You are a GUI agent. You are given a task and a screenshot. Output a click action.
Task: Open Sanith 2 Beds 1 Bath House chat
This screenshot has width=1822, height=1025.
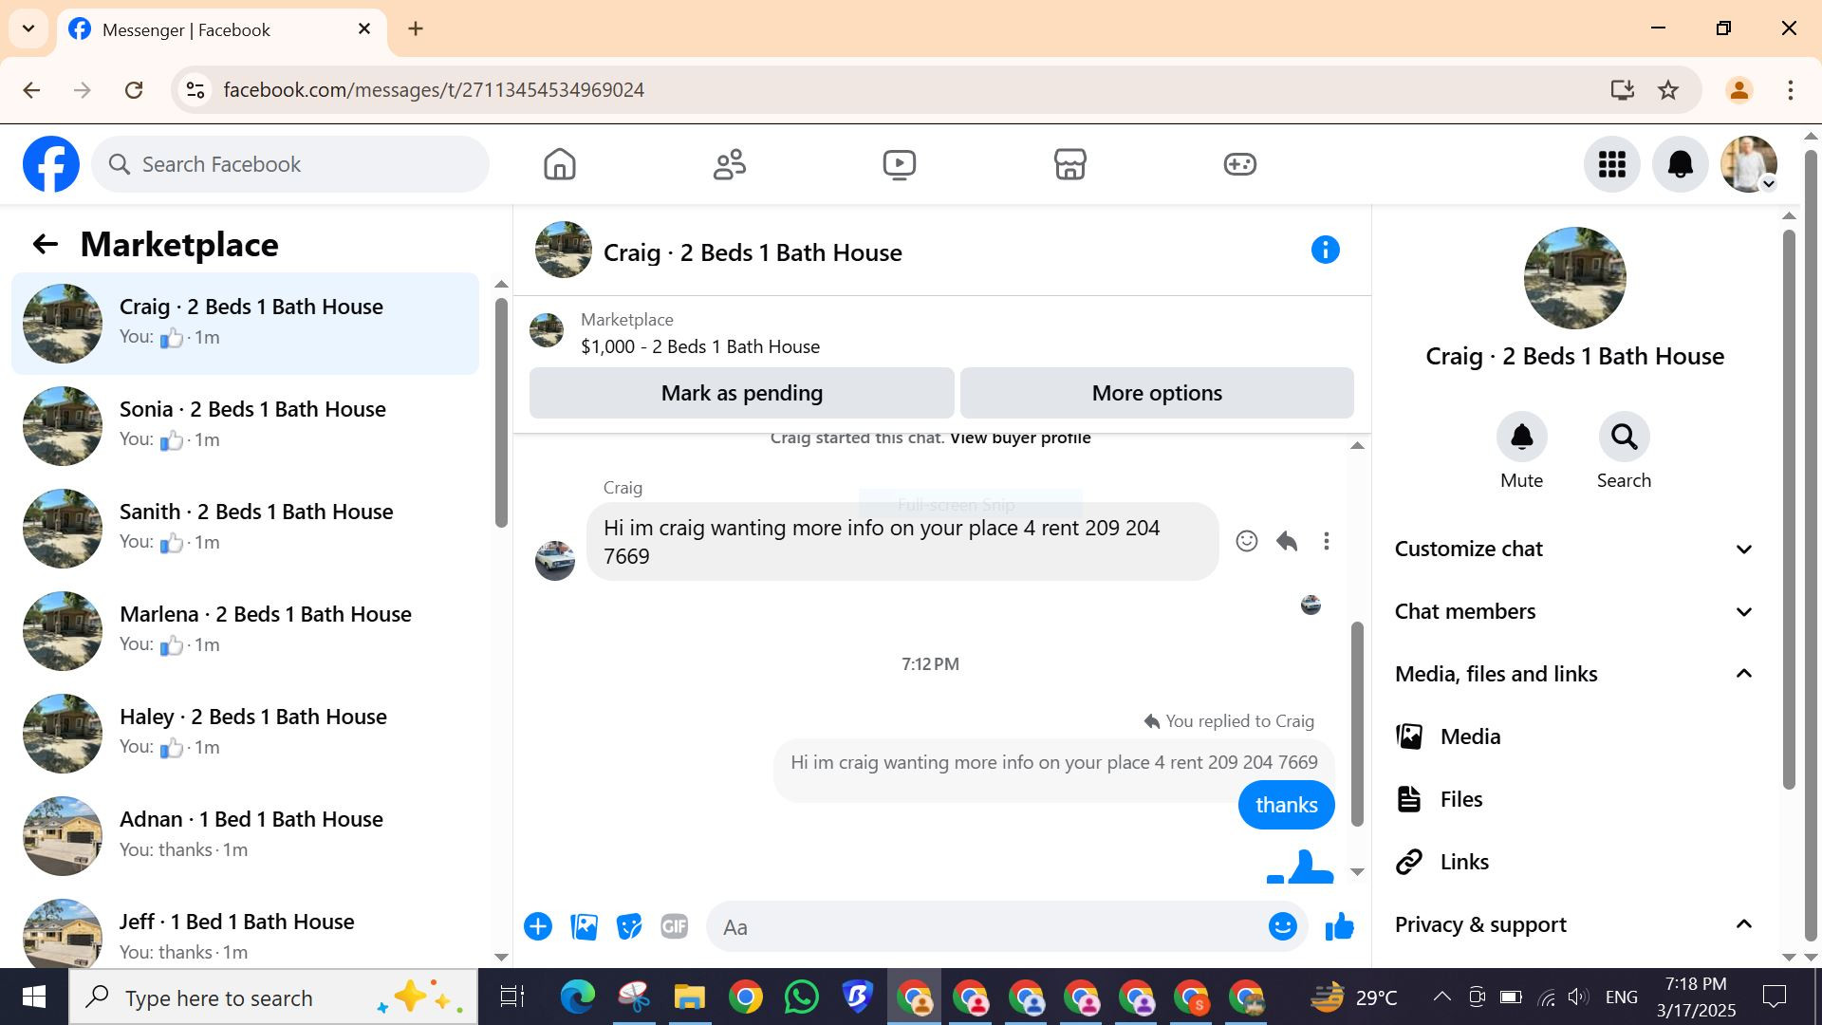245,529
